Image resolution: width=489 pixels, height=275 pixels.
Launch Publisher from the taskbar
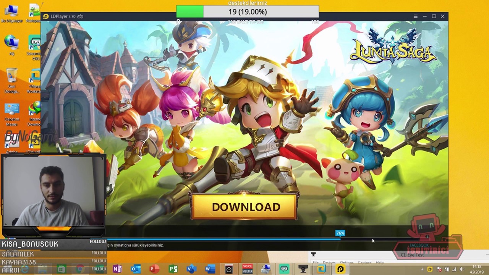point(173,269)
